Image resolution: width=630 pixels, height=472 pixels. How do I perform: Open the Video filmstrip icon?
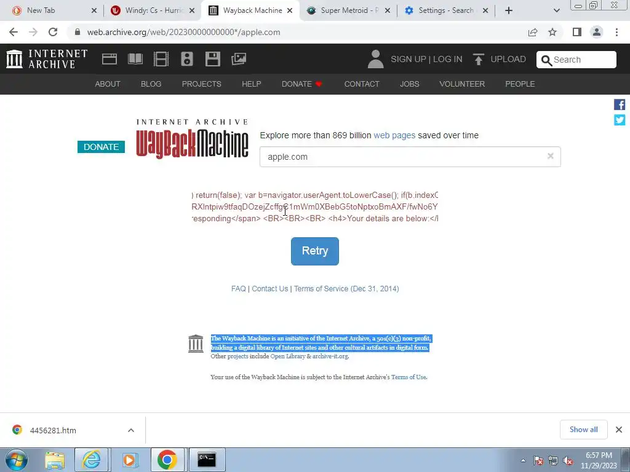161,59
